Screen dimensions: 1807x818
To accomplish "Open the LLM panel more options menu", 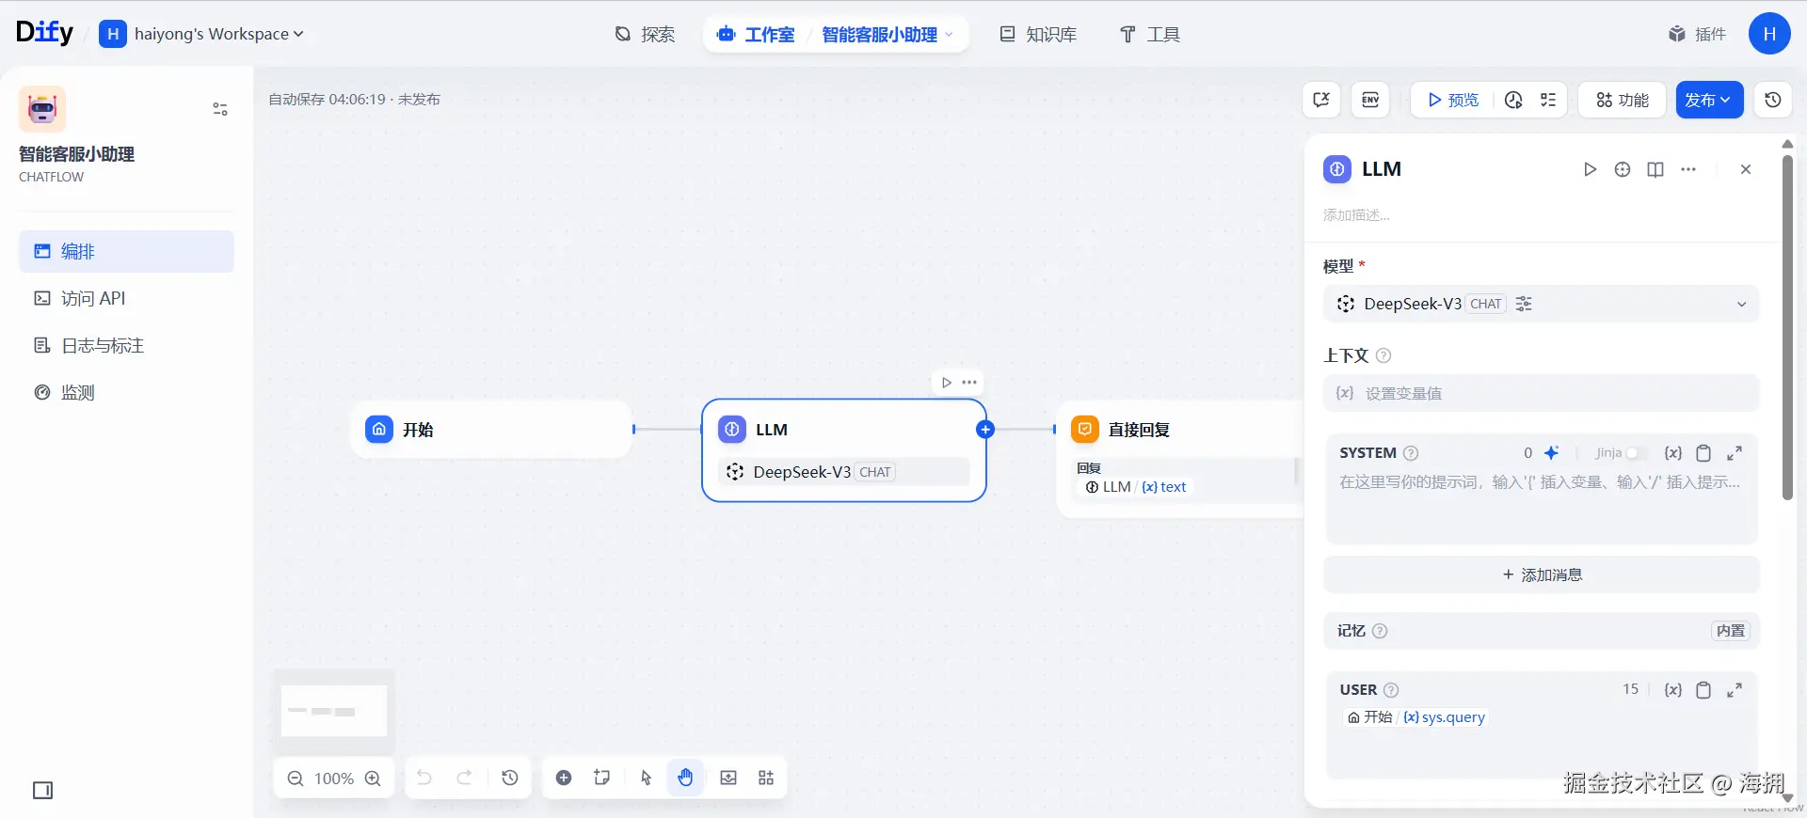I will click(1688, 169).
